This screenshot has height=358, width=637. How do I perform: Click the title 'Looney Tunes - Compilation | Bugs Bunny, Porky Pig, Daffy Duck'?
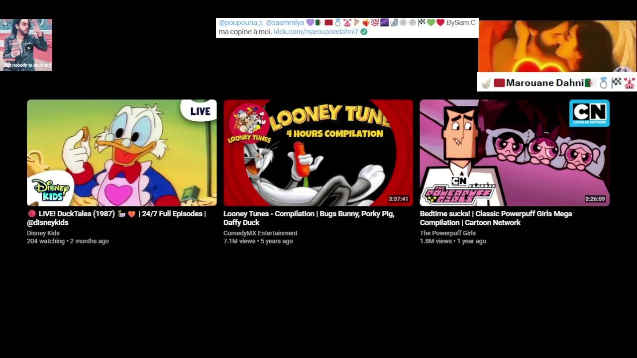coord(309,218)
